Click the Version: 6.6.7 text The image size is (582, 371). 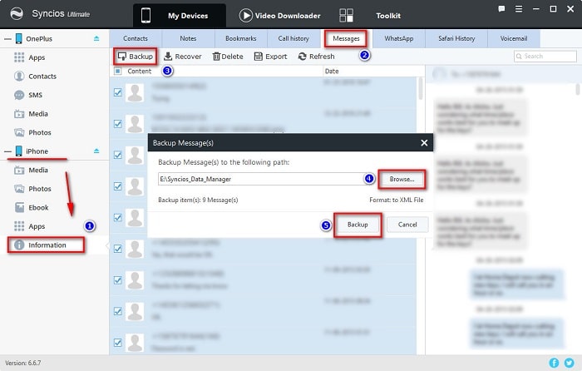coord(23,363)
